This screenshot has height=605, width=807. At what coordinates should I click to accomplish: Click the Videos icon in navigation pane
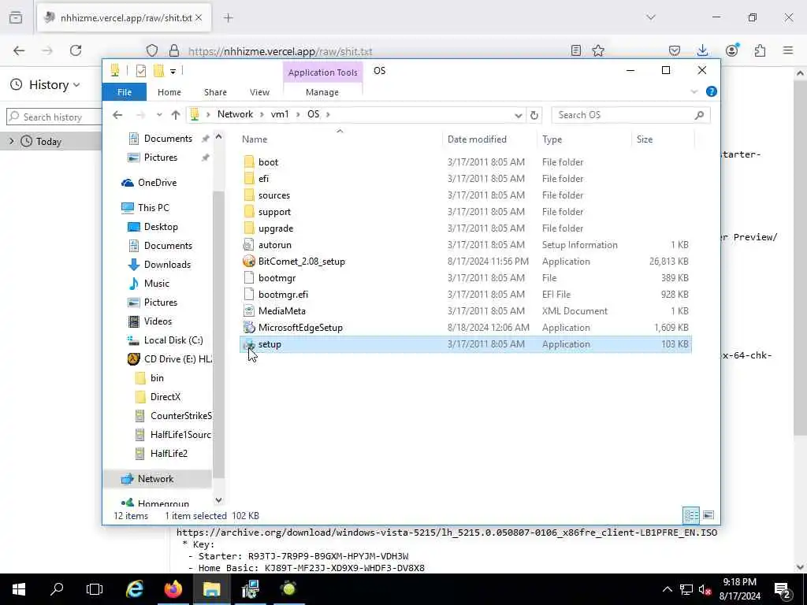click(x=134, y=321)
